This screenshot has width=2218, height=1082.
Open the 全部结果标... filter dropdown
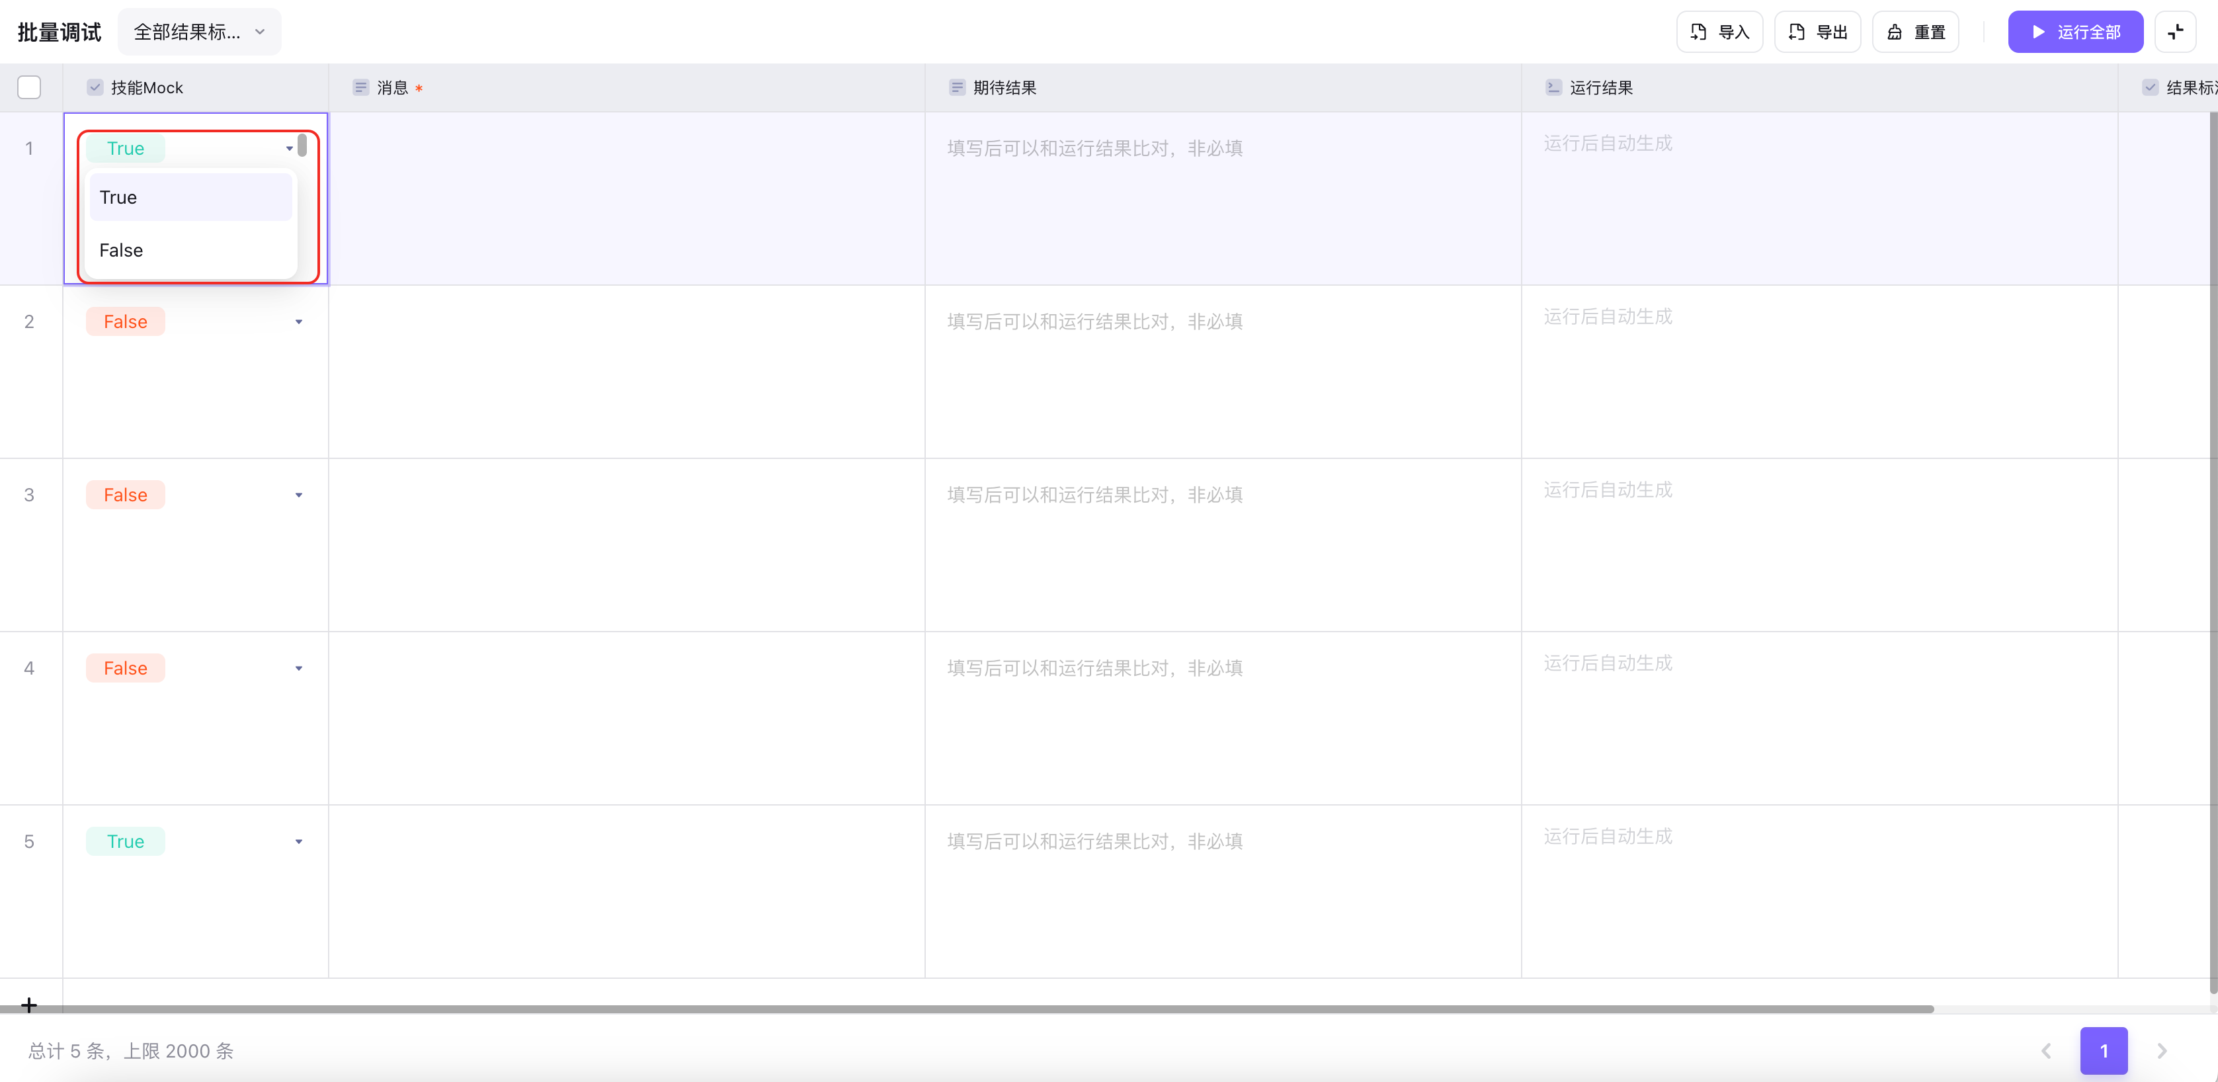coord(199,32)
